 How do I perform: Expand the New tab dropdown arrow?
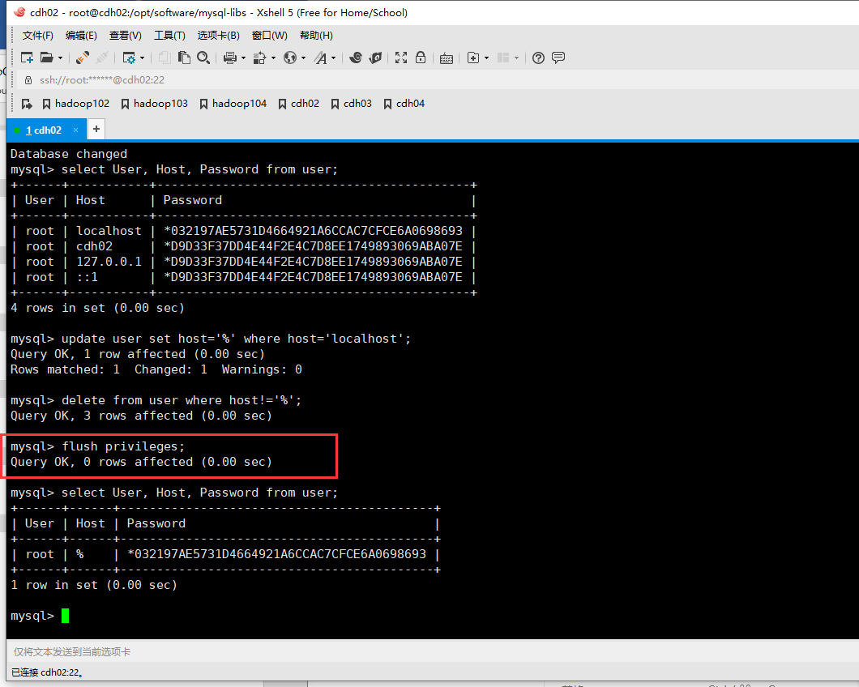pyautogui.click(x=486, y=58)
